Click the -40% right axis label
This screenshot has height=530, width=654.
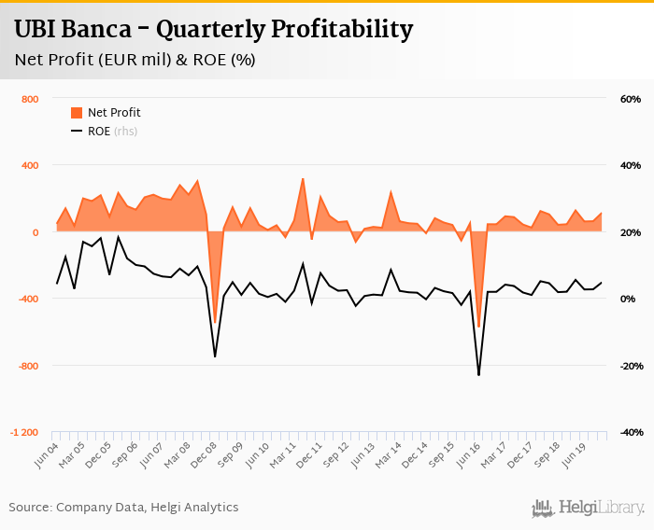(x=627, y=433)
